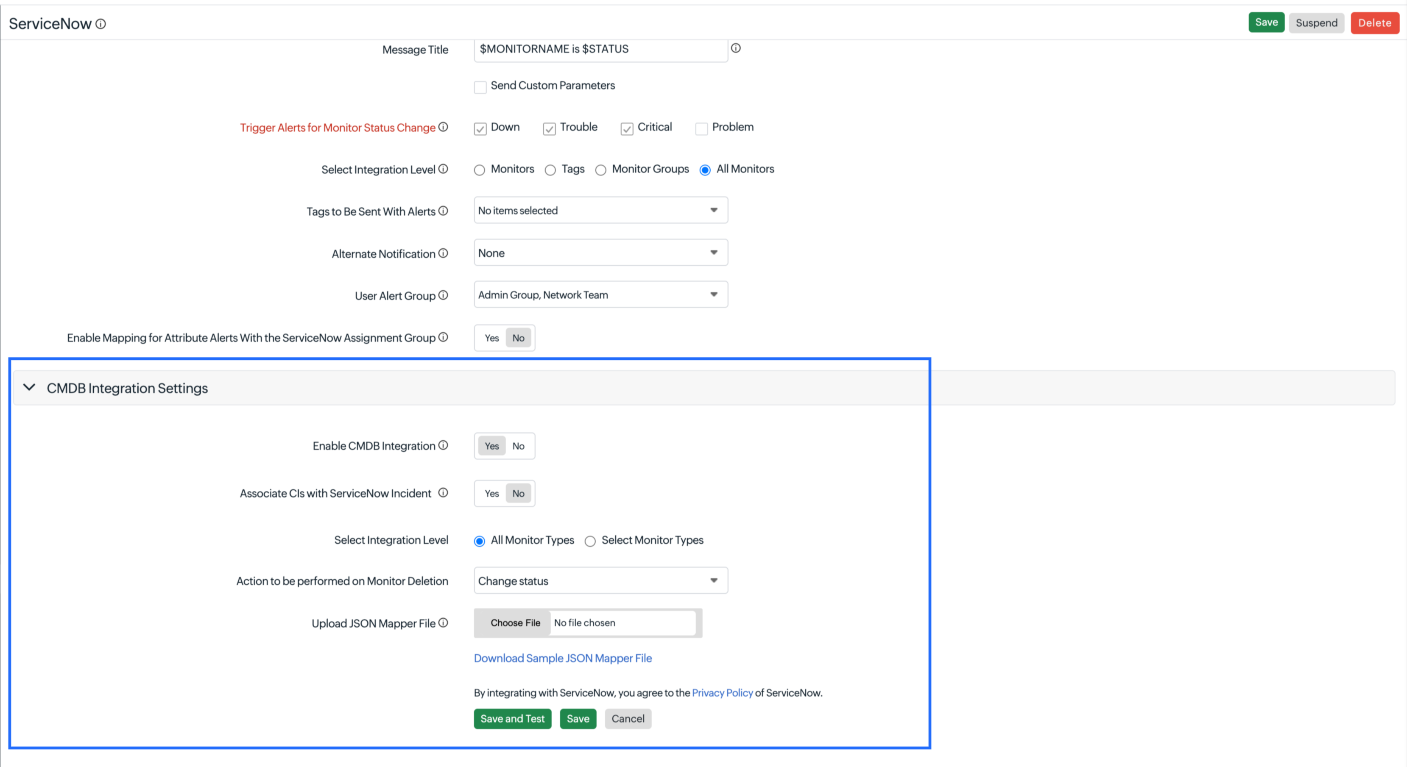Click the Upload JSON Mapper File info icon
Viewport: 1407px width, 767px height.
(x=443, y=623)
